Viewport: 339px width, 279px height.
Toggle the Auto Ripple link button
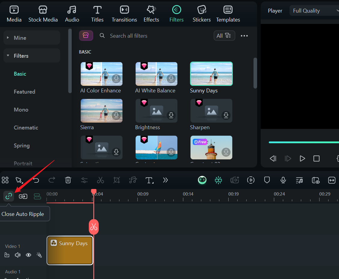tap(9, 196)
